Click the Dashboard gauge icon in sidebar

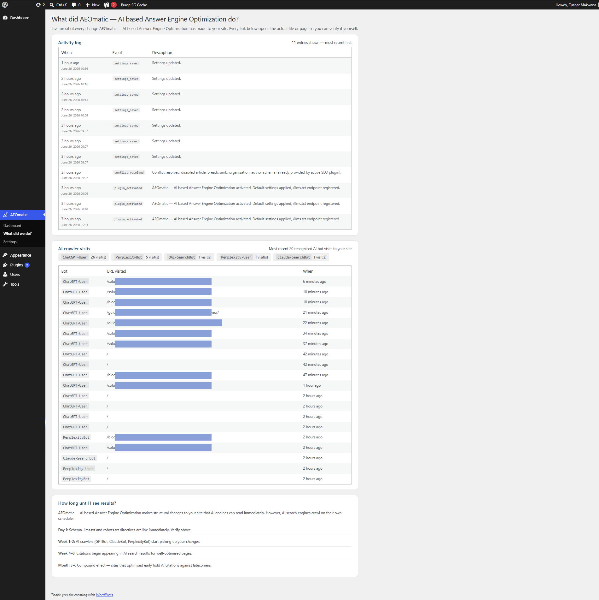tap(5, 18)
